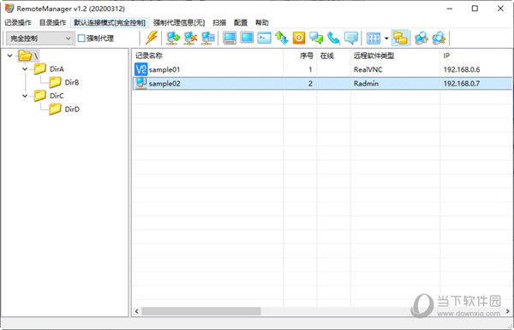Click the horizontal scrollbar thumb
Image resolution: width=514 pixels, height=330 pixels.
click(x=201, y=311)
